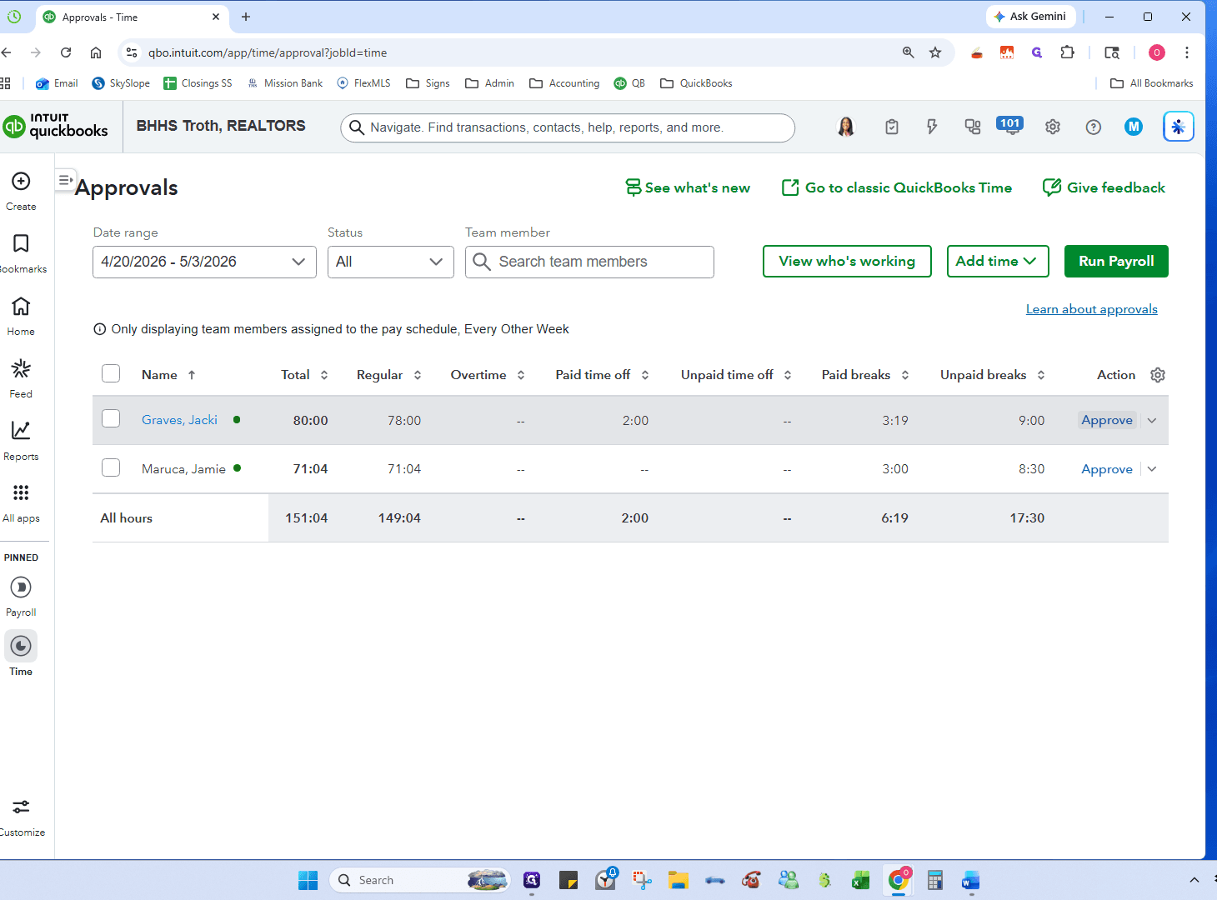Open the tasks clipboard icon in header
The image size is (1217, 900).
pos(892,127)
